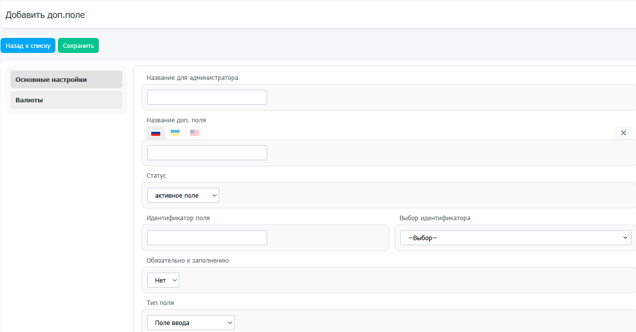This screenshot has width=636, height=332.
Task: Click the X icon beside language flags
Action: click(623, 133)
